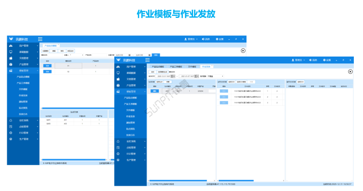Screen dimensions: 363x191
Task: Click blue delete button in A001 station row
Action: point(155,91)
